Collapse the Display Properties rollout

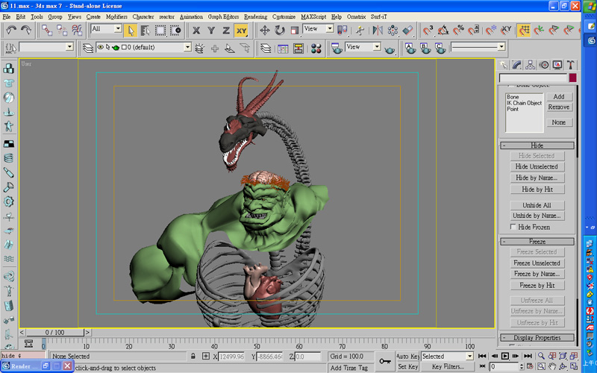[x=537, y=338]
